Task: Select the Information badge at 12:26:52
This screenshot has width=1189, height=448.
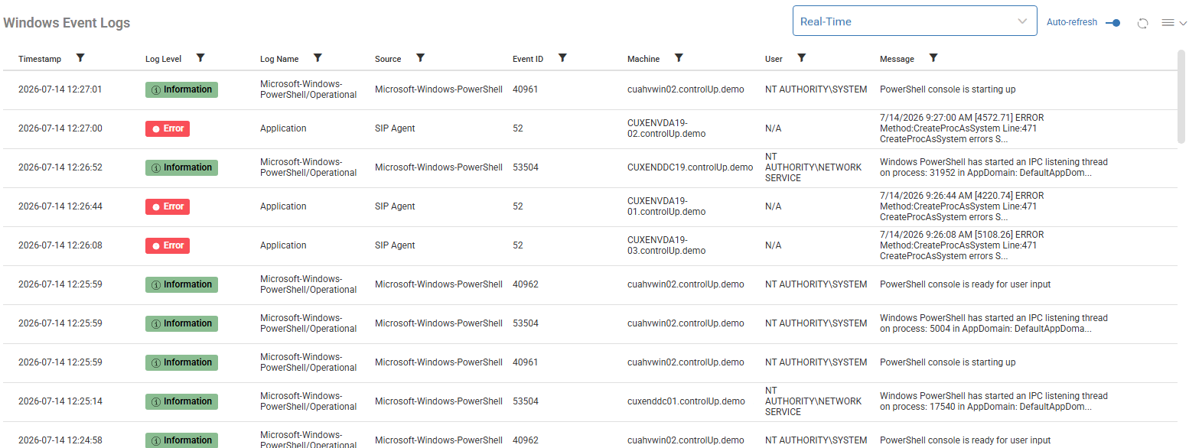Action: coord(181,167)
